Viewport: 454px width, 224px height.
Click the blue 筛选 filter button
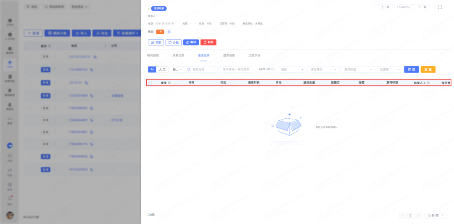tap(411, 69)
